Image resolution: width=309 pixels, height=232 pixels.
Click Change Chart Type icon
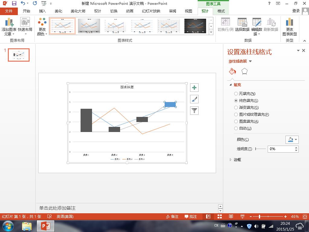pyautogui.click(x=289, y=27)
